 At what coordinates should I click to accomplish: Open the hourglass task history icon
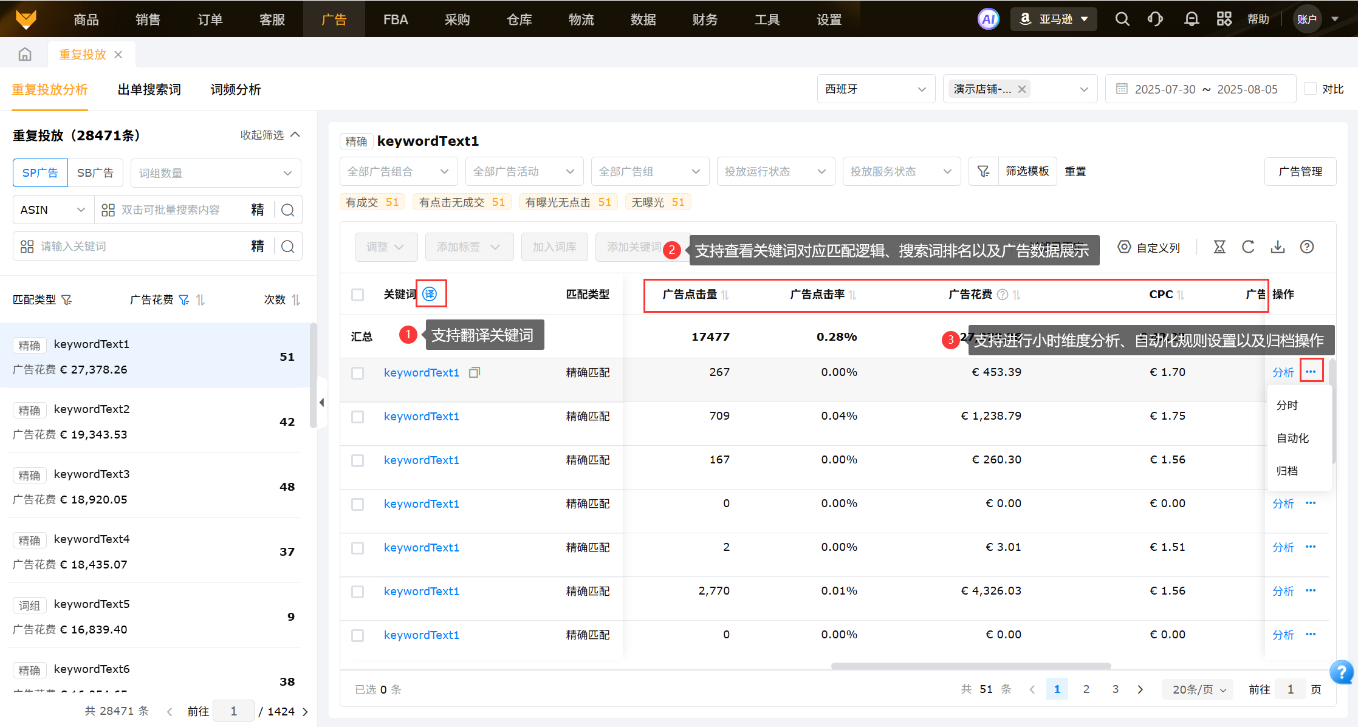[x=1219, y=247]
